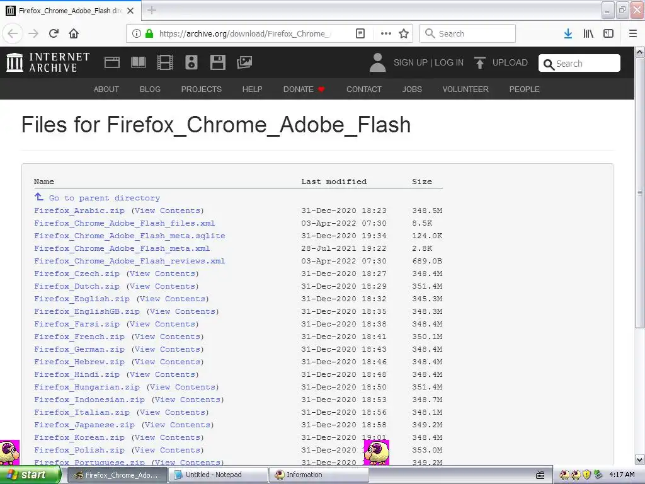Open the Windows Start button

pos(31,475)
